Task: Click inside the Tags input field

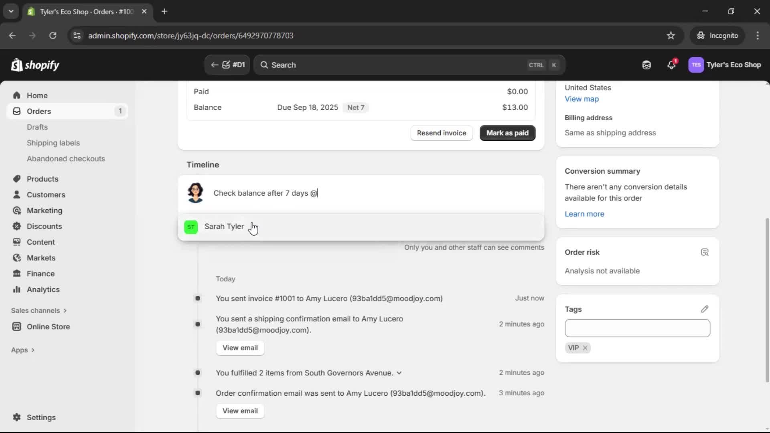Action: 637,328
